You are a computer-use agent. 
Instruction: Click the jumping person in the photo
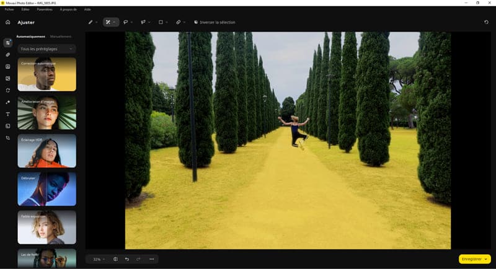tap(295, 131)
